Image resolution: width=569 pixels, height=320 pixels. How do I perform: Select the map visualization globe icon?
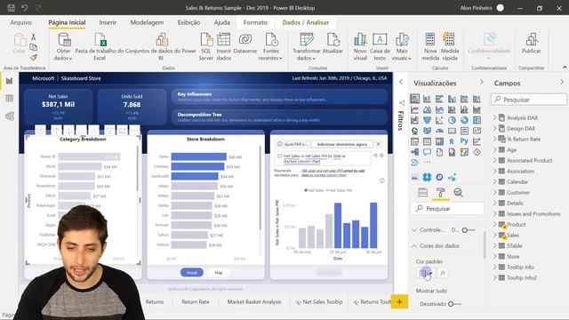tap(415, 131)
